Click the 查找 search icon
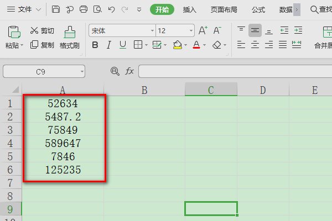 pyautogui.click(x=314, y=9)
